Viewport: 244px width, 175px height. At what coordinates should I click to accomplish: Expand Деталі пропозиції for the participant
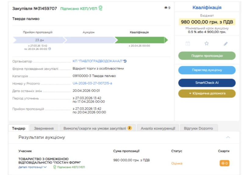[x=32, y=167]
